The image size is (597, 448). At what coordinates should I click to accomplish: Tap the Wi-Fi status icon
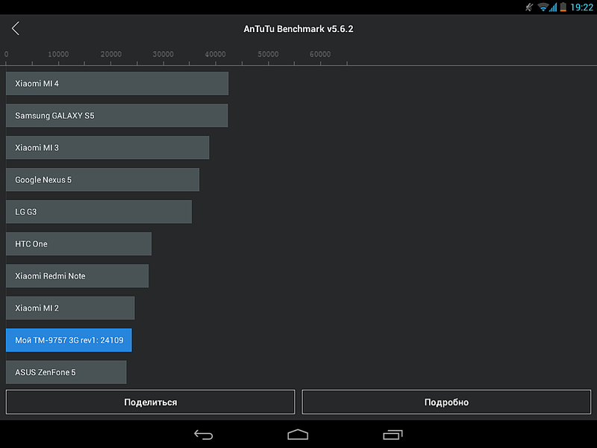tap(545, 7)
